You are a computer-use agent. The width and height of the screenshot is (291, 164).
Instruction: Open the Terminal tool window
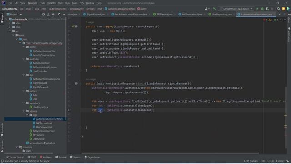tap(61, 157)
